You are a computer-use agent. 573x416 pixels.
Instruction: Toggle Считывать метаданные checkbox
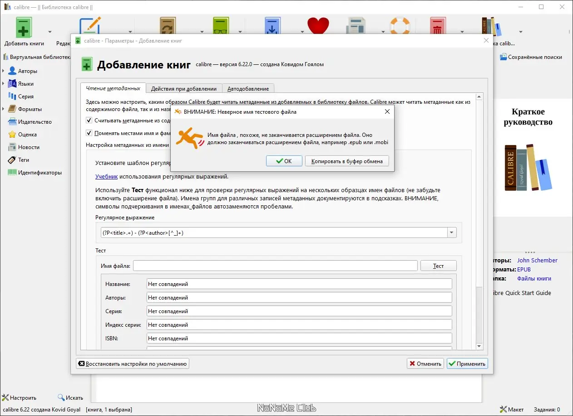89,121
